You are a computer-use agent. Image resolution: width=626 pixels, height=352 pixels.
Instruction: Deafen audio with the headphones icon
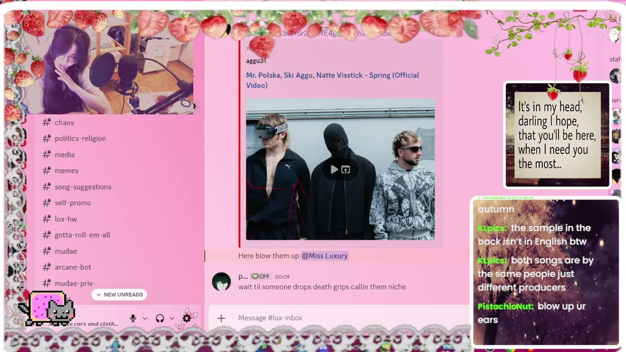click(160, 318)
